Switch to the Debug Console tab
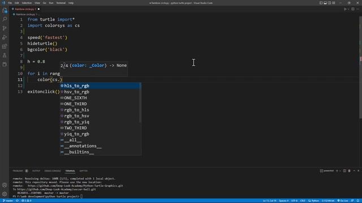The width and height of the screenshot is (362, 203). (53, 171)
